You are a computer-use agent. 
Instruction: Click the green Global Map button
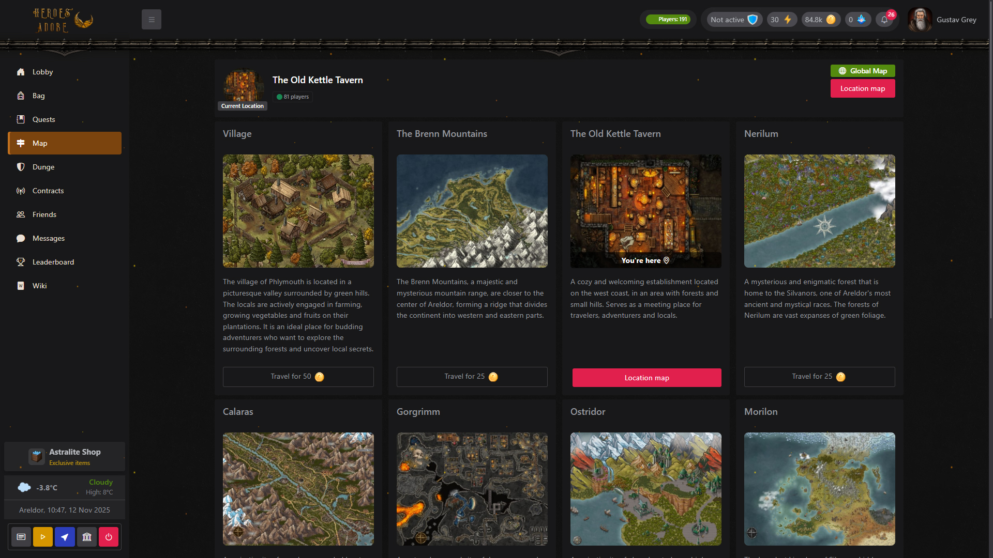pyautogui.click(x=862, y=71)
